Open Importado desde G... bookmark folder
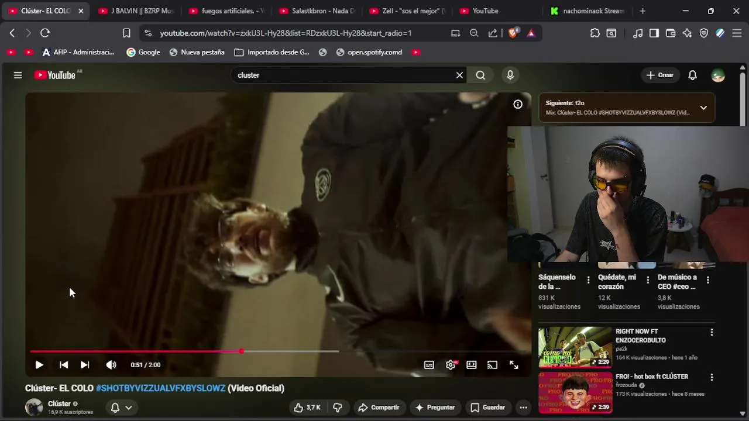The image size is (749, 421). coord(272,52)
